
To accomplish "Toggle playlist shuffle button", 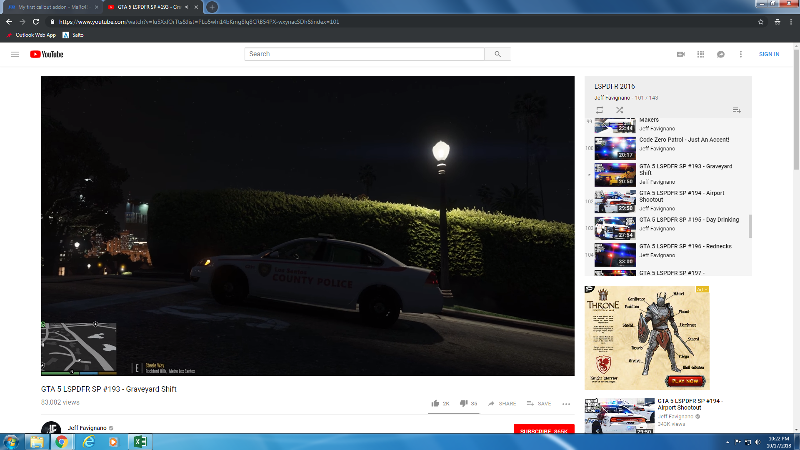I will tap(620, 110).
